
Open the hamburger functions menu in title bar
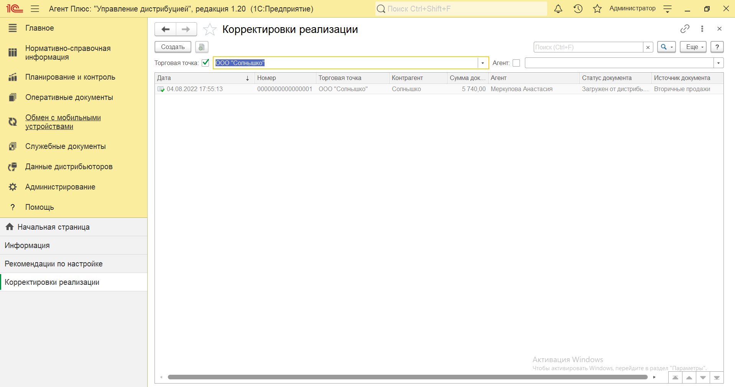click(x=35, y=8)
